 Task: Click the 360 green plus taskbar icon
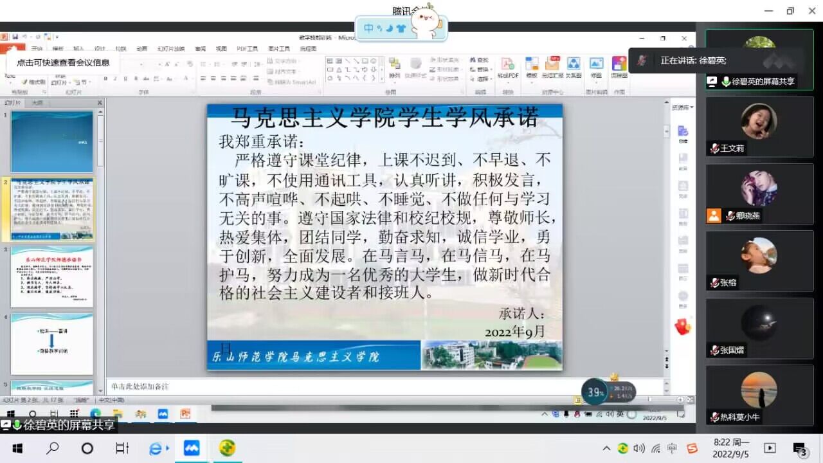click(x=227, y=448)
